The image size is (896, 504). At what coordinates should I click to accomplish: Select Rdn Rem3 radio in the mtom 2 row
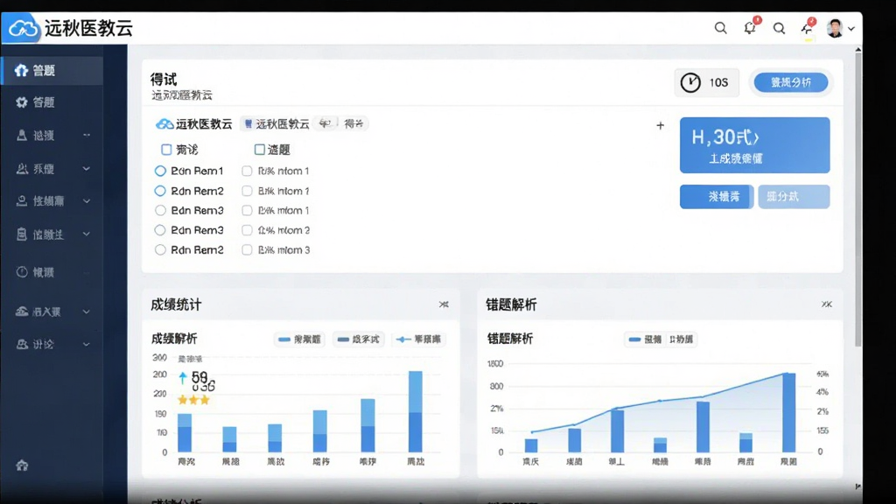(x=161, y=230)
